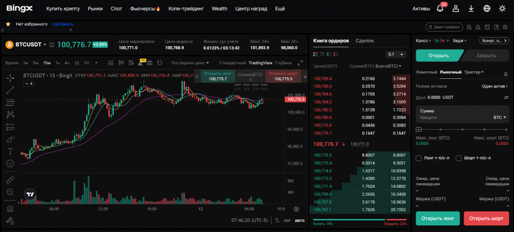This screenshot has height=232, width=514.
Task: Open the calculator icon in top toolbar
Action: point(487,27)
